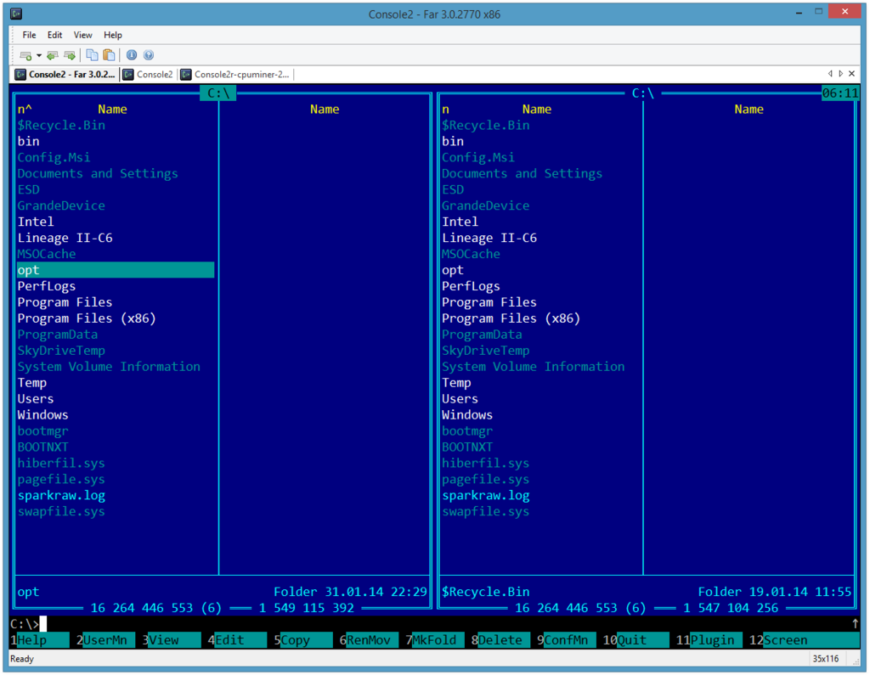Select 'Program Files (x86)' in the left panel
The image size is (870, 675).
(87, 318)
